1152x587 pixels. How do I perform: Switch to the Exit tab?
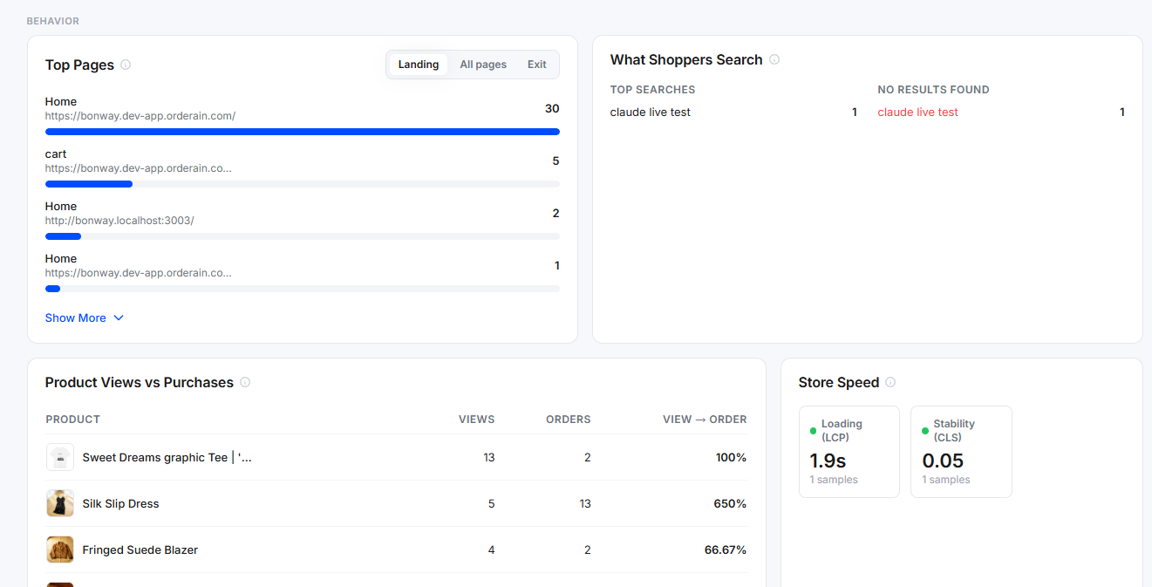pos(537,65)
